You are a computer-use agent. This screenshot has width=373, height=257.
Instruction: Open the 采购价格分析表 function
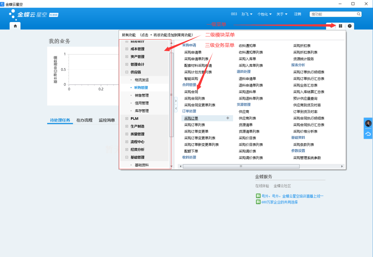[x=305, y=131]
